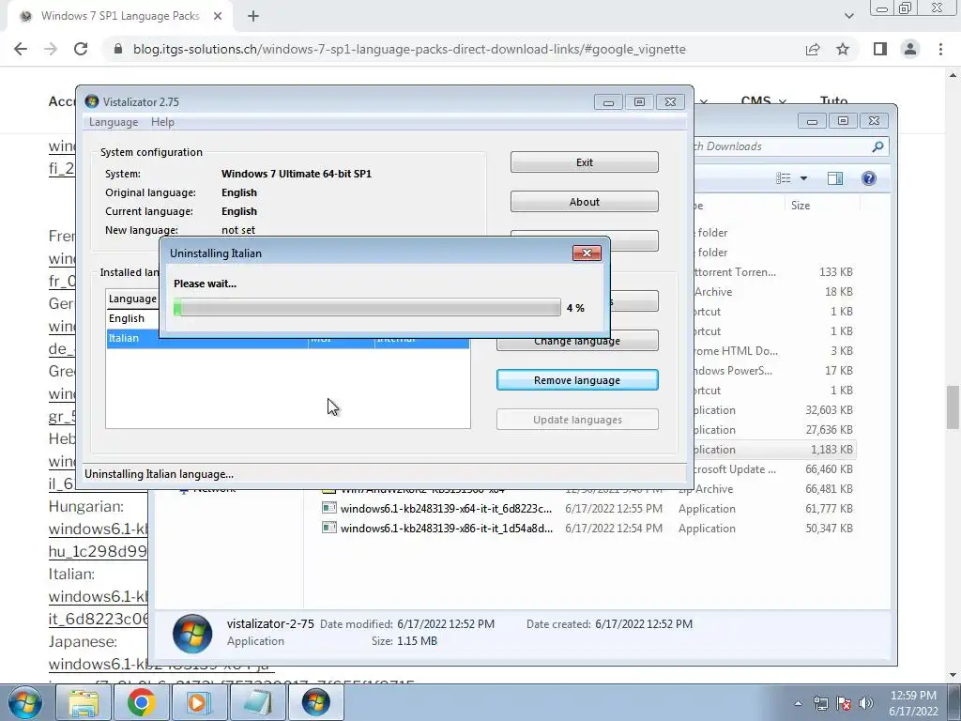Open the notepad taskbar icon
This screenshot has height=721, width=961.
256,702
